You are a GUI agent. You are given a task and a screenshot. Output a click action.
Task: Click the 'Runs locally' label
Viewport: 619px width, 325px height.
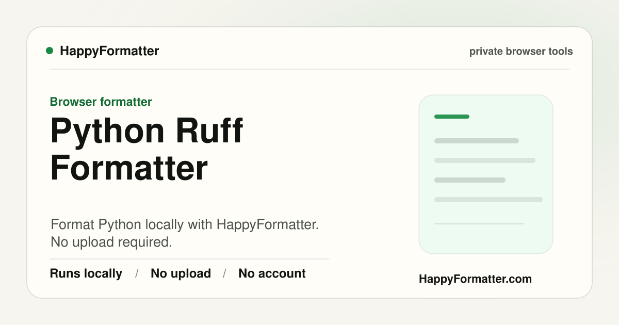[x=86, y=273]
